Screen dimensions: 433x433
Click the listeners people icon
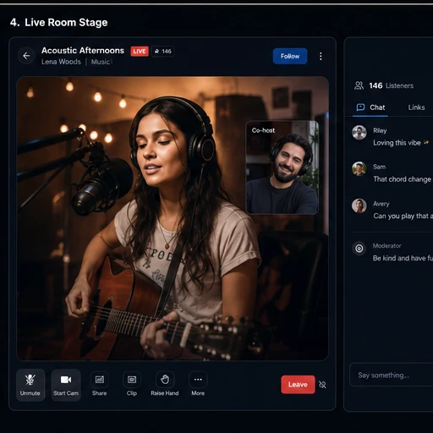[x=359, y=85]
